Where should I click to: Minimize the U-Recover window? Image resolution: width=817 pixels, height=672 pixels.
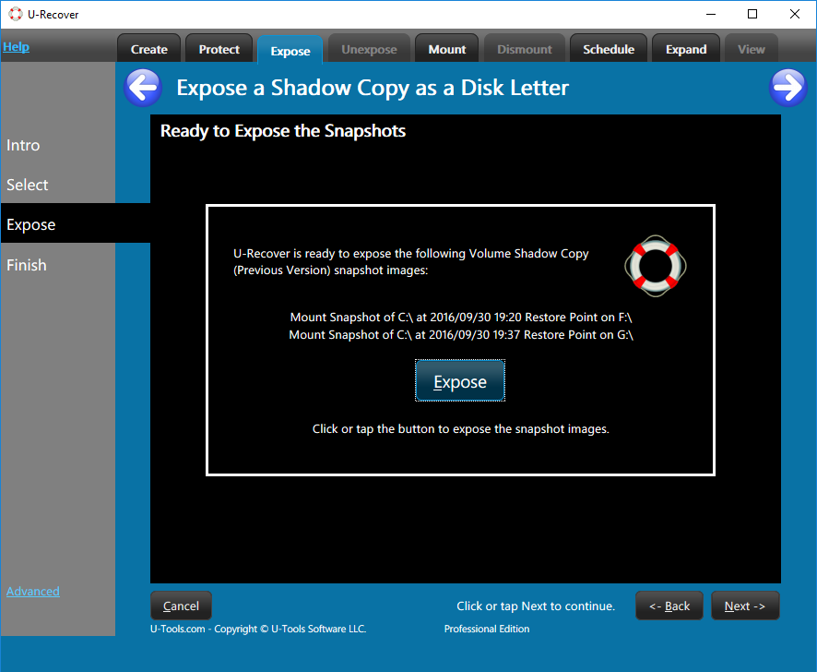(x=711, y=14)
